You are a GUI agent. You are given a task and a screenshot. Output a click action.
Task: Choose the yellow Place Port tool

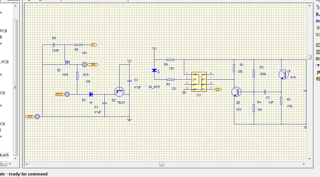[318, 34]
